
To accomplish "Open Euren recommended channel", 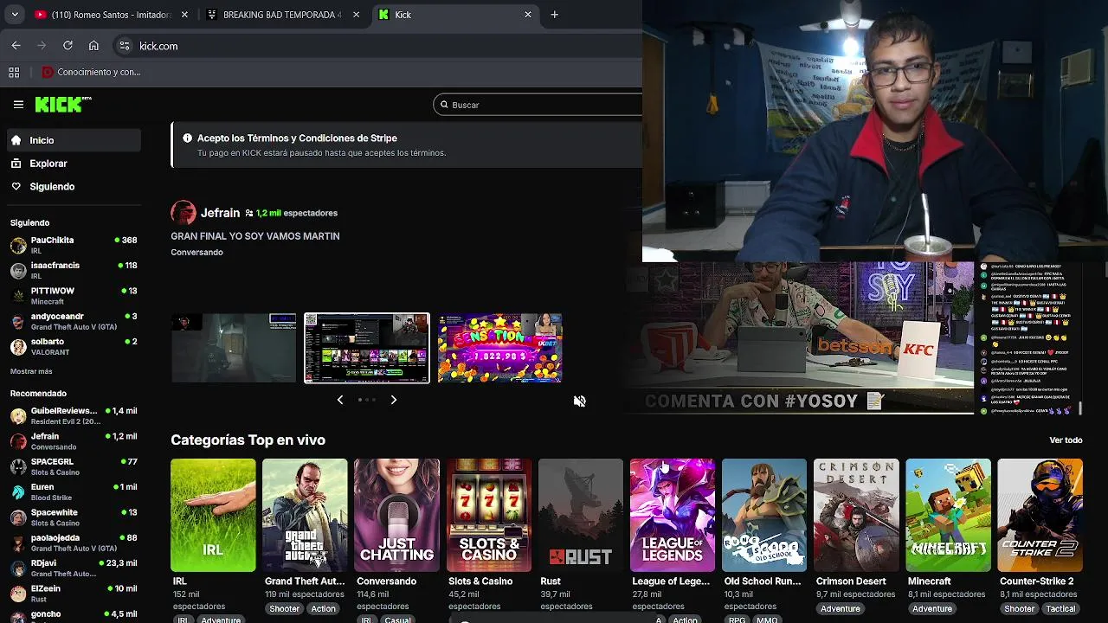I will click(x=74, y=491).
